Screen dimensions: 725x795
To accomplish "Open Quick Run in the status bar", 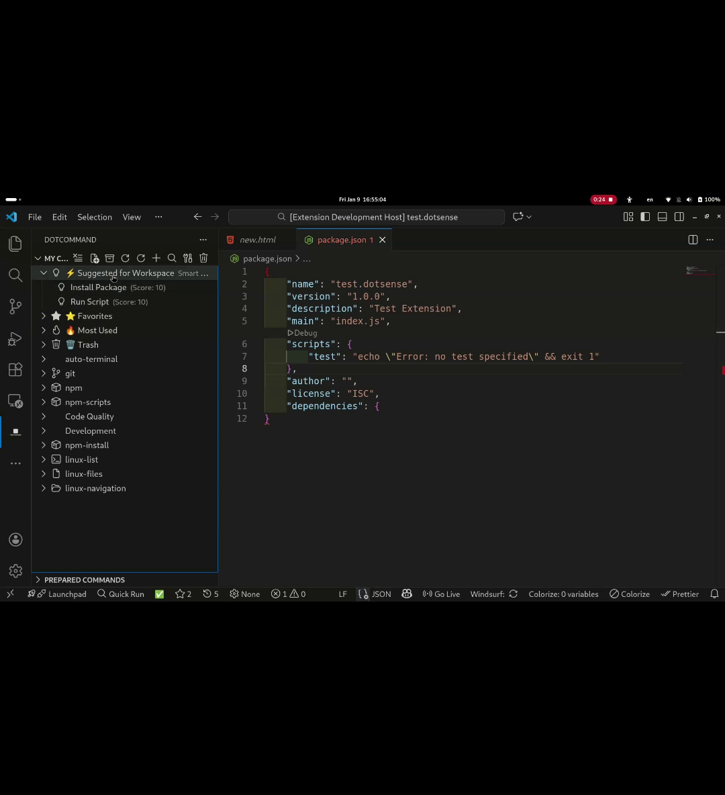I will (121, 594).
